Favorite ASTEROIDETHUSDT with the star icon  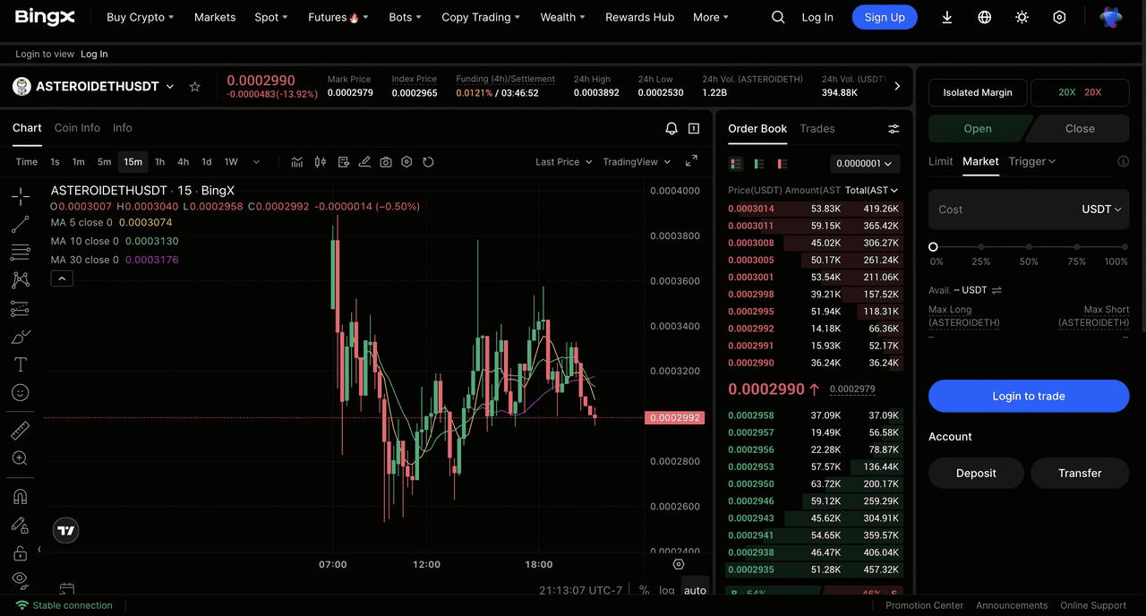pos(194,87)
